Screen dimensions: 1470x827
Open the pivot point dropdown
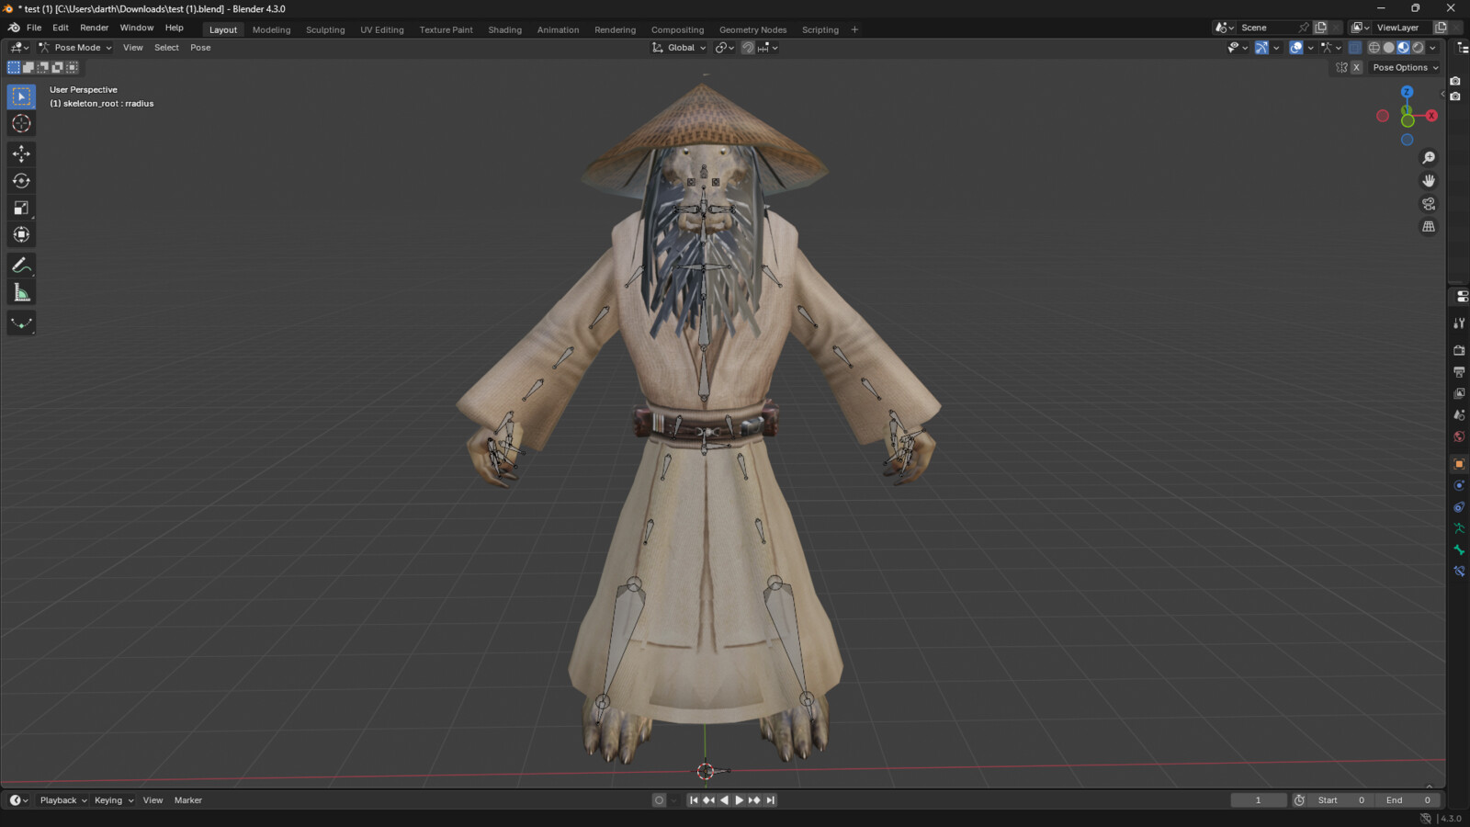click(725, 48)
